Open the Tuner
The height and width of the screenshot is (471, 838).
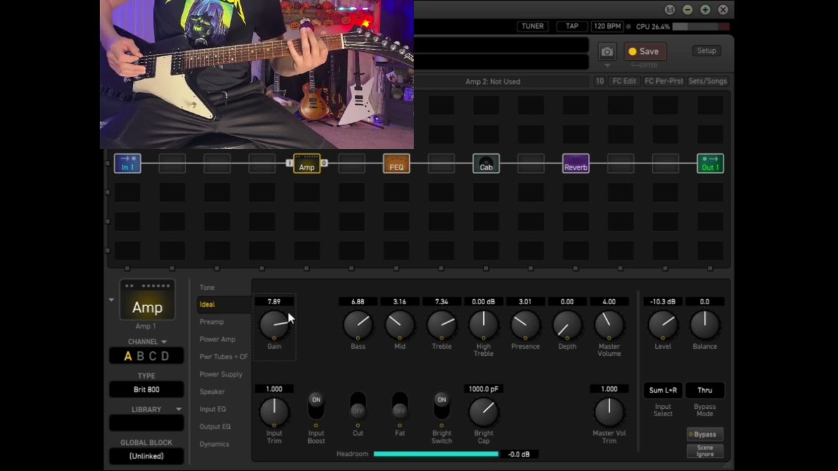click(x=532, y=26)
